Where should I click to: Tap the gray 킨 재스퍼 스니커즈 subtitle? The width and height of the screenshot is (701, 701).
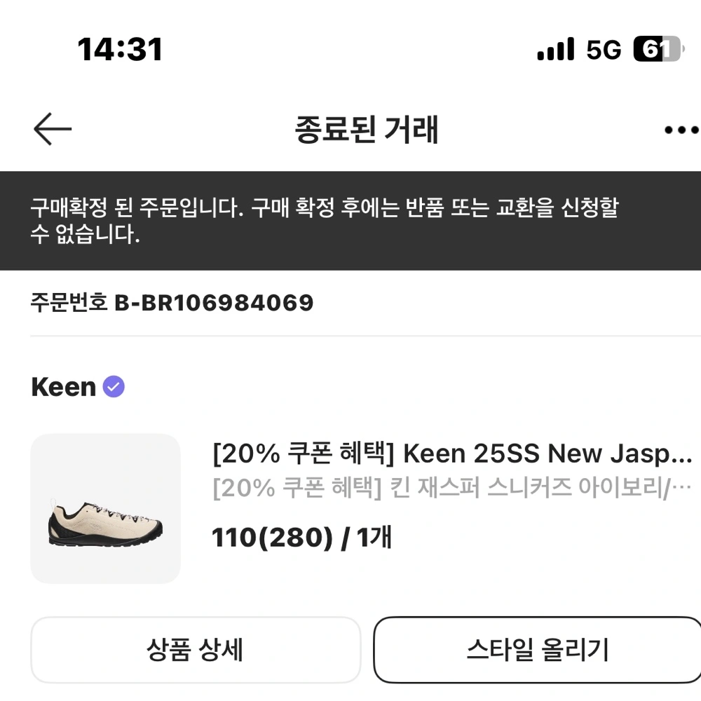click(452, 489)
